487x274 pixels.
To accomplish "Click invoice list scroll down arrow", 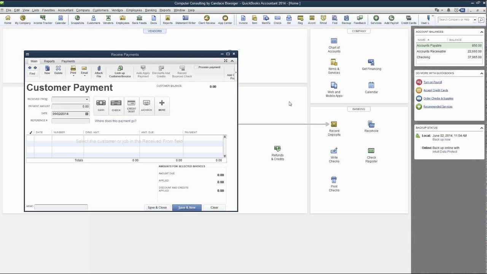I will (224, 156).
